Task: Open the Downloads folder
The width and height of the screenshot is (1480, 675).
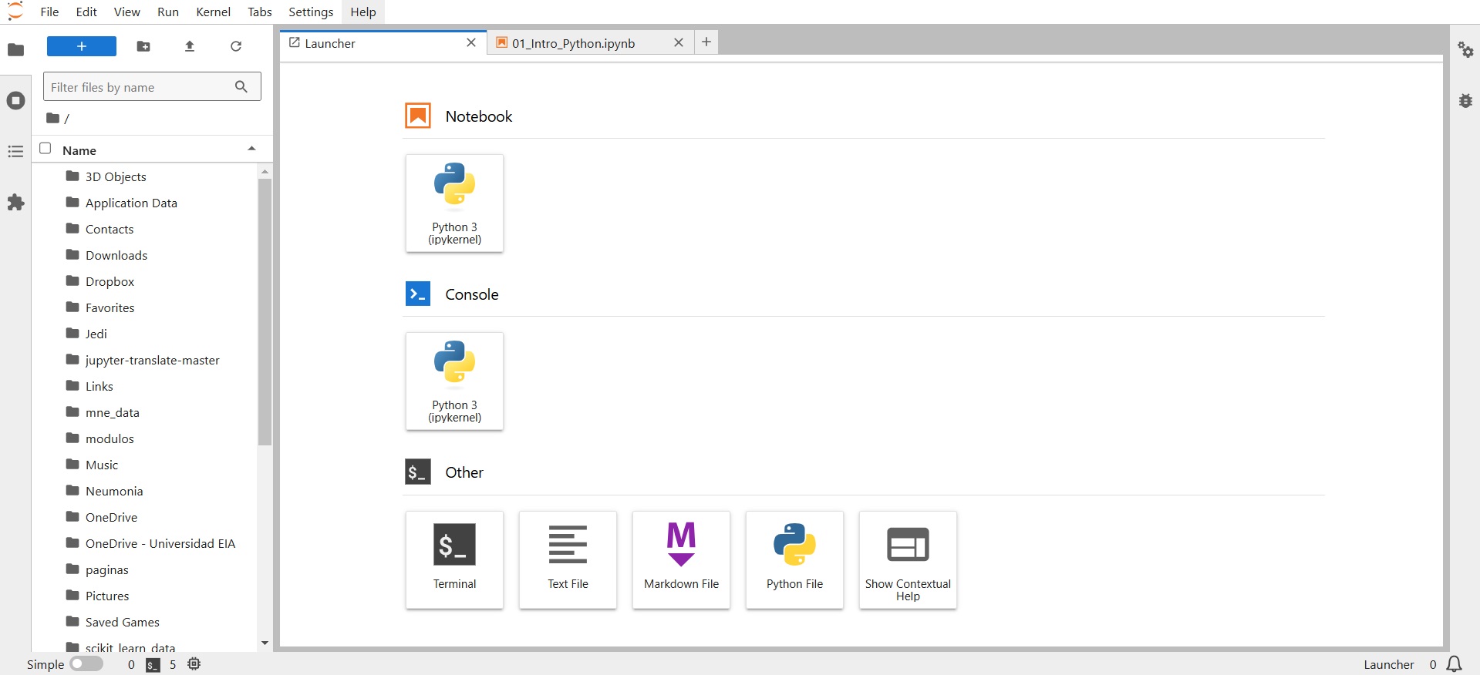Action: (x=116, y=255)
